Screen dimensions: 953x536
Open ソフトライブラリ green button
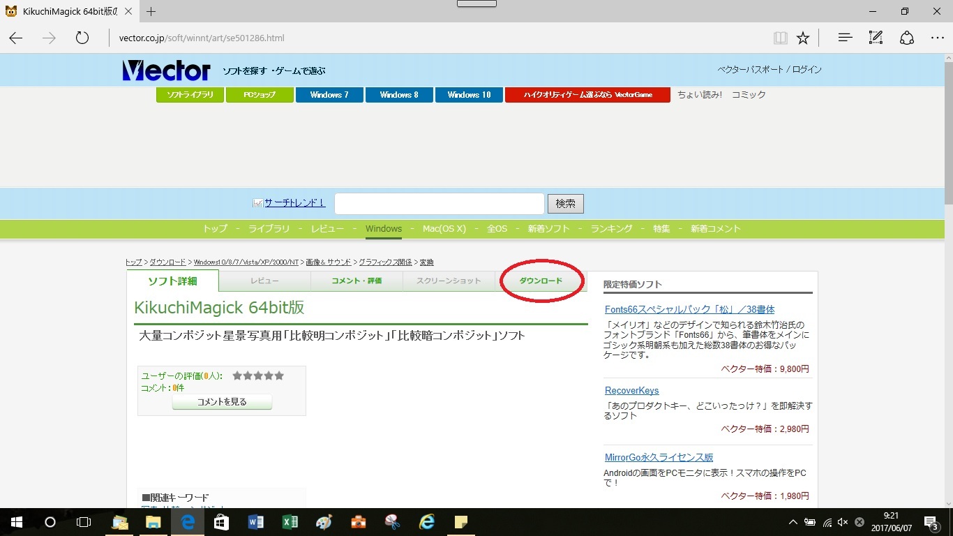point(190,95)
